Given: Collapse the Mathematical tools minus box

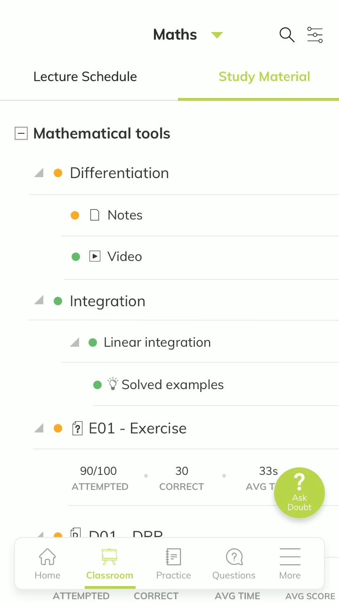Looking at the screenshot, I should [21, 134].
